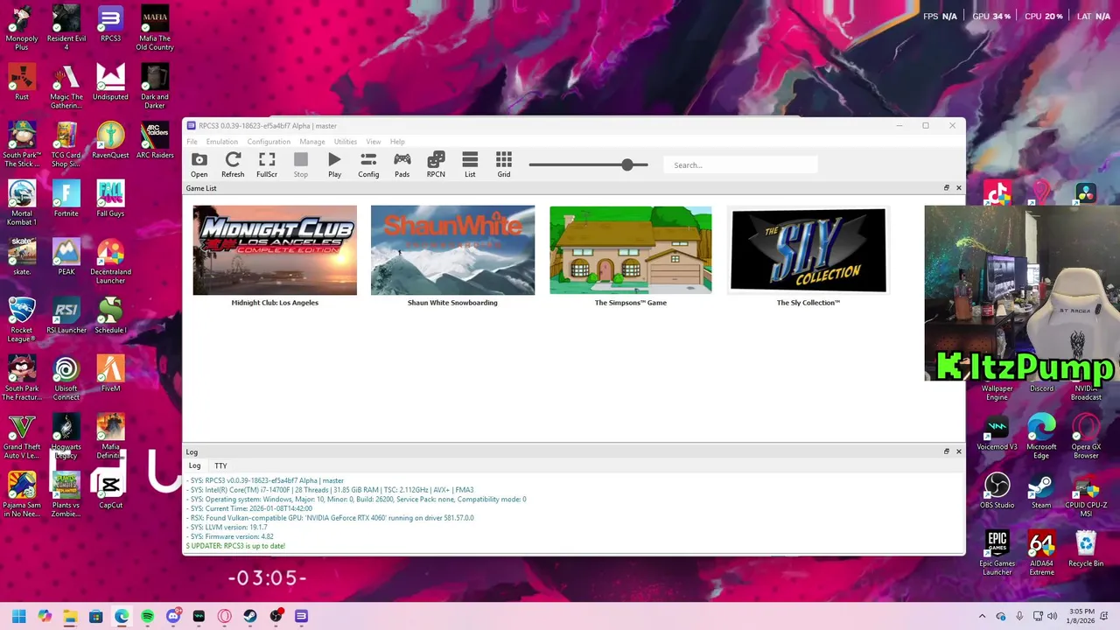Click the 'Shaun White Snowboarding' title text
The image size is (1120, 630).
pyautogui.click(x=452, y=303)
